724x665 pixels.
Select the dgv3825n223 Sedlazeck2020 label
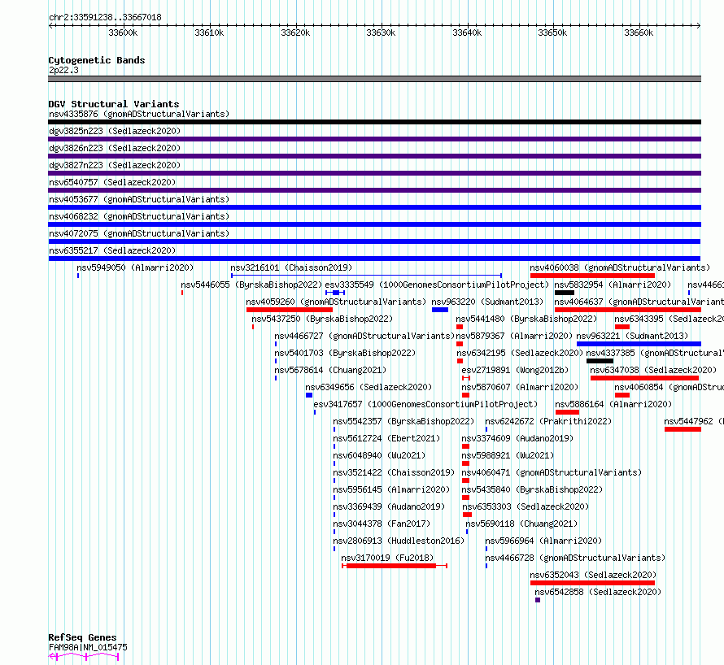click(x=115, y=131)
